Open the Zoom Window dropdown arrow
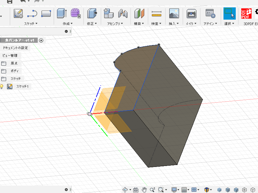Screen dimensions: 258x193 tap(166, 190)
